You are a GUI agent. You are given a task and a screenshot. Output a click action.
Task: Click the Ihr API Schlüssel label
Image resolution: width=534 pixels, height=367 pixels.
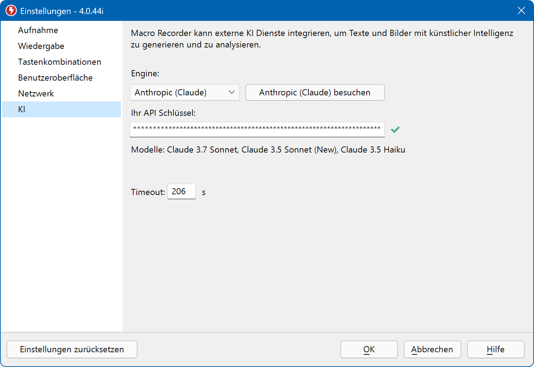(163, 113)
